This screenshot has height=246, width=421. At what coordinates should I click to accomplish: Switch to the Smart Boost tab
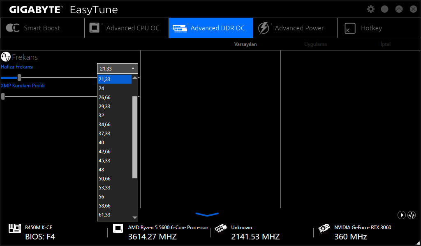[x=42, y=28]
